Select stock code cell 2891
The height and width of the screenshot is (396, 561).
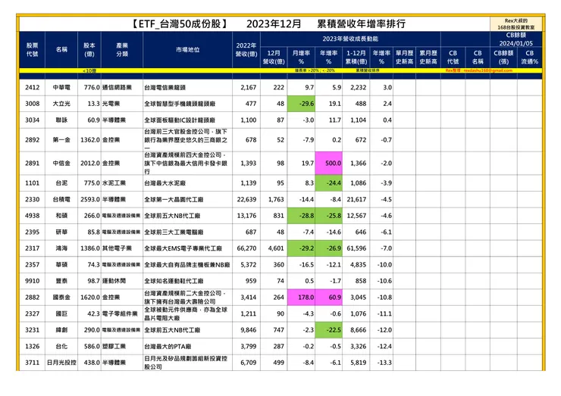click(32, 163)
